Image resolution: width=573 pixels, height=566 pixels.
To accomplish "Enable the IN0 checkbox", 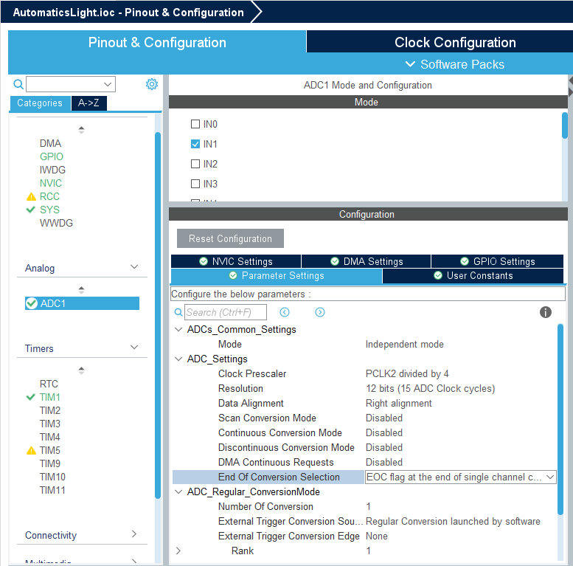I will coord(195,124).
